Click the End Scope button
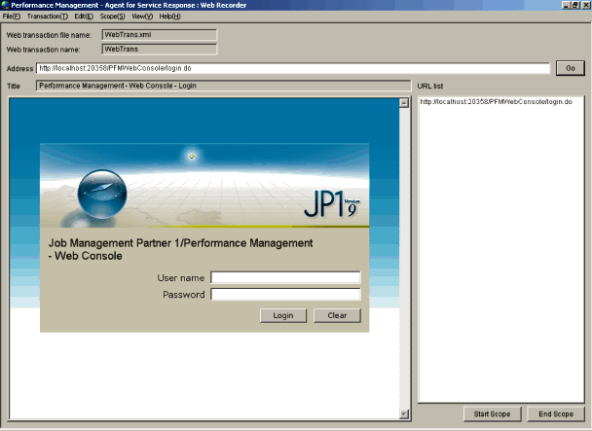592x431 pixels. (556, 414)
